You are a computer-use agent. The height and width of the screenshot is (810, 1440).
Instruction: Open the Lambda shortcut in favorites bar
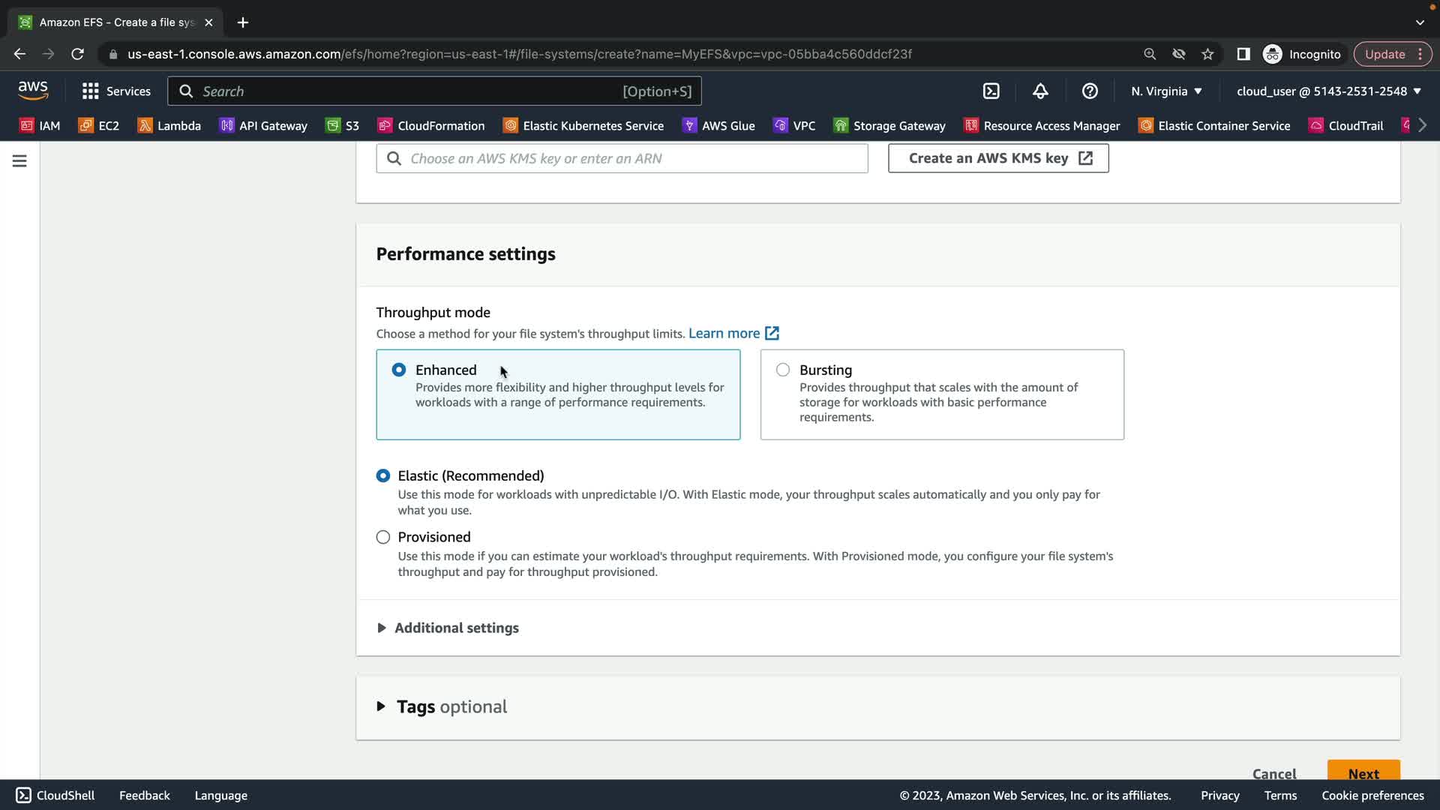click(x=169, y=126)
